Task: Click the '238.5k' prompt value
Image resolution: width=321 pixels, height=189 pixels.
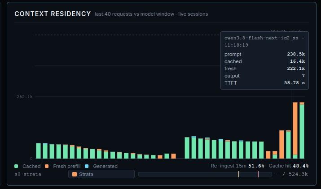Action: 296,54
